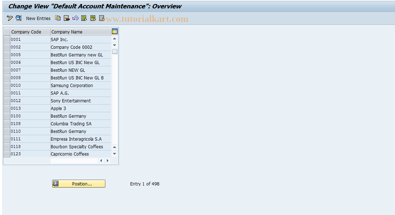395x215 pixels.
Task: Click page-down arrow at bottom of scrollbar
Action: tap(115, 153)
